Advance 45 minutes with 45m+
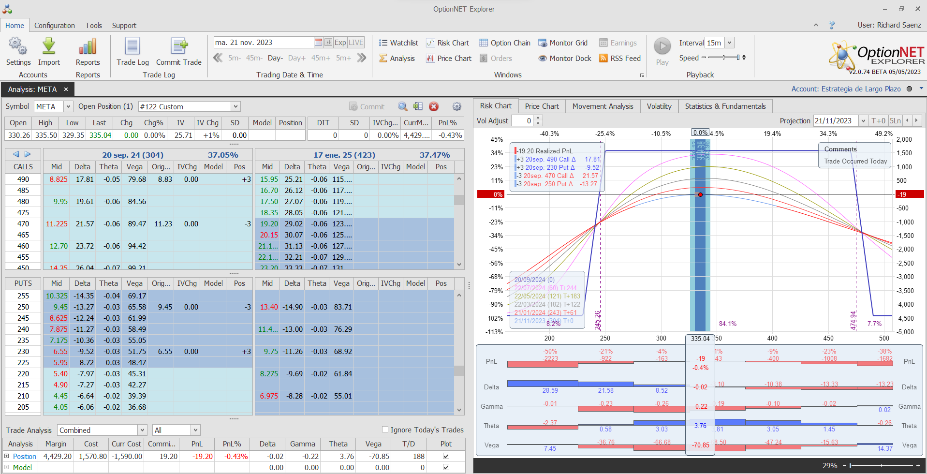Screen dimensions: 927x474 tap(321, 58)
